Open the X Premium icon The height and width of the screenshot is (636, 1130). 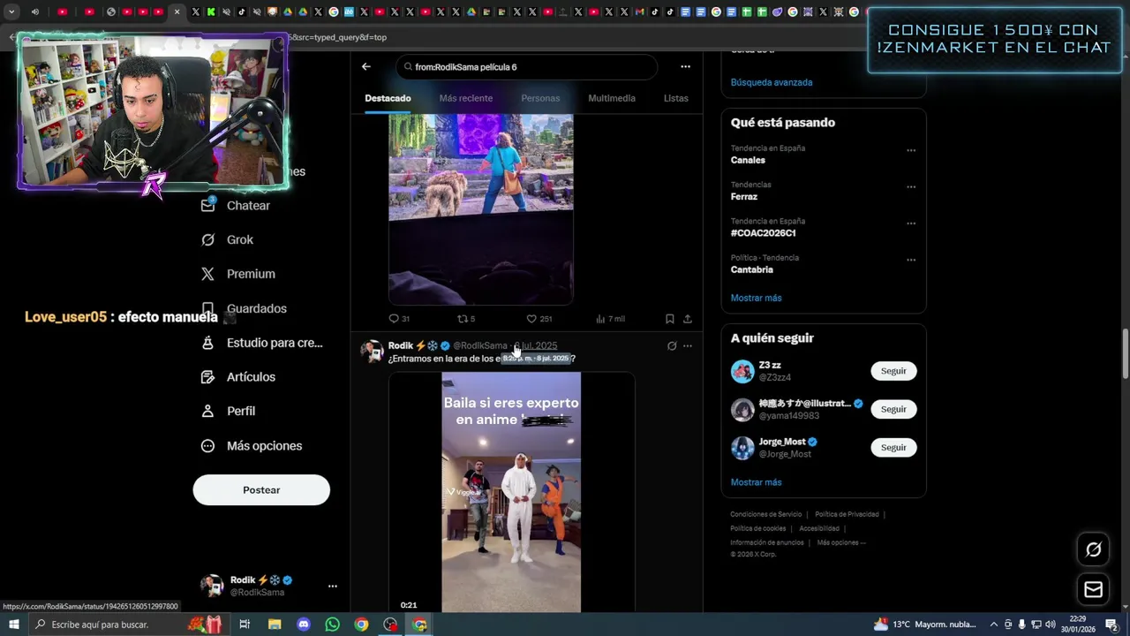click(x=208, y=274)
